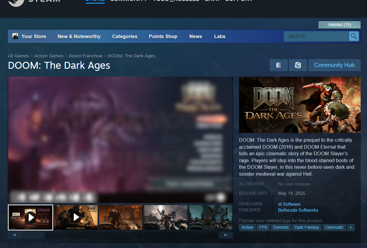Viewport: 367px width, 248px height.
Task: Open Doom Franchise breadcrumb link
Action: 86,56
